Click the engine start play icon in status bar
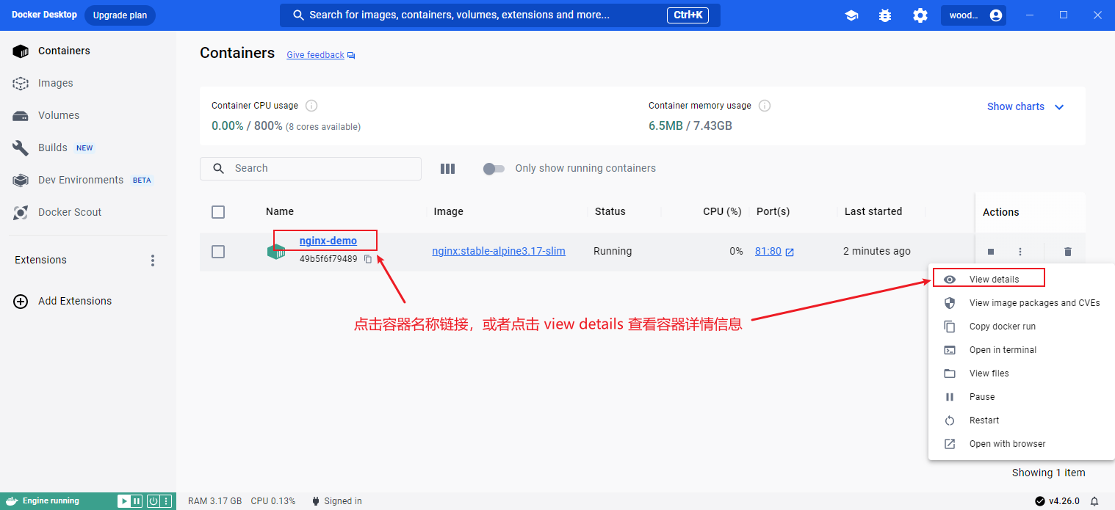This screenshot has width=1115, height=510. tap(124, 502)
